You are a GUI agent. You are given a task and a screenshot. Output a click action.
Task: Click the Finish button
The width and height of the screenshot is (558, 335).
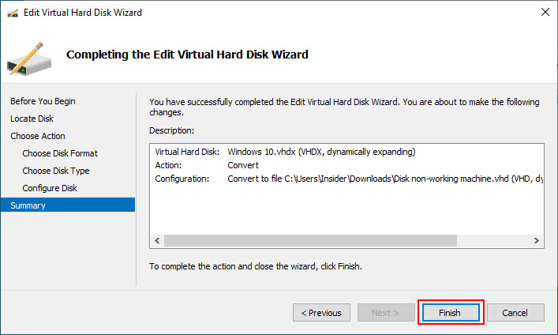(451, 313)
